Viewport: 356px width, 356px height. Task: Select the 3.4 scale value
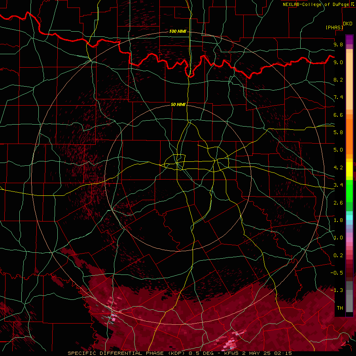(338, 185)
